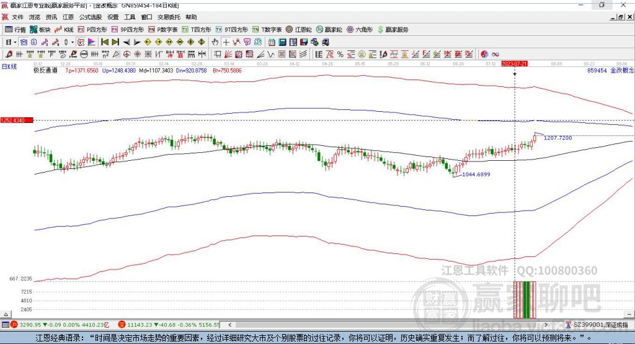635x344 pixels.
Task: Click SZ399001 深证成指 status entry
Action: (x=597, y=325)
